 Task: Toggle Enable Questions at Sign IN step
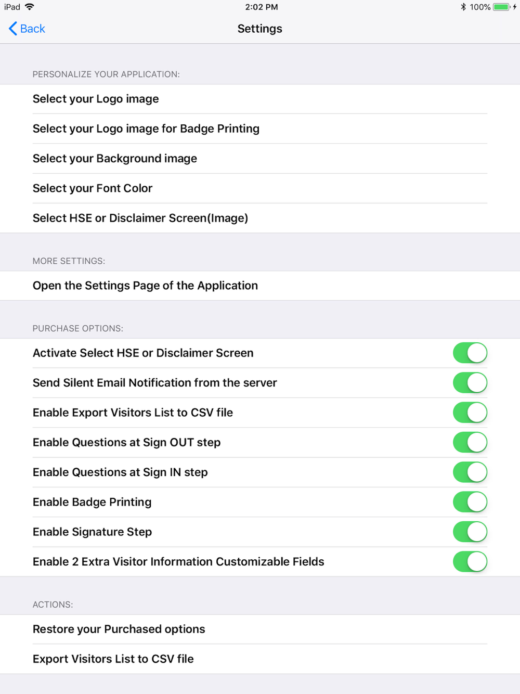(470, 472)
